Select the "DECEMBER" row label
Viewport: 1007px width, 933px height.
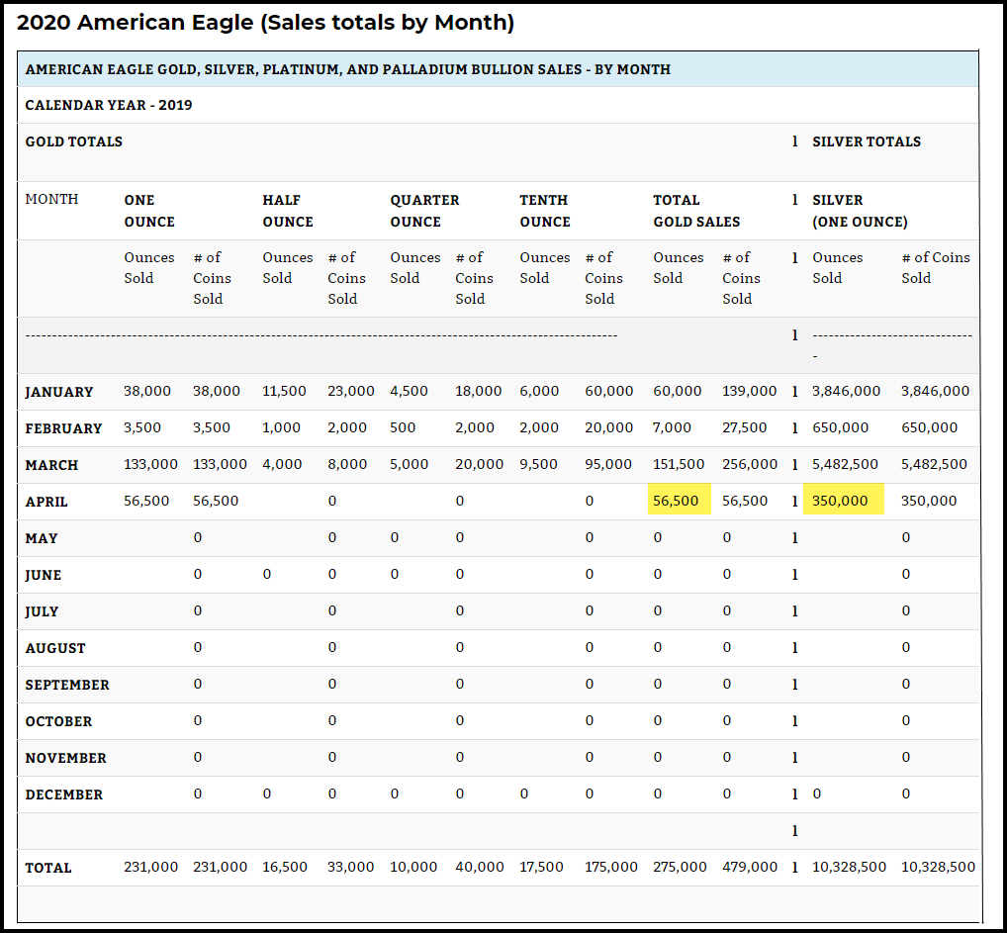63,794
